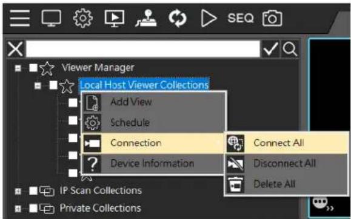The height and width of the screenshot is (219, 351).
Task: Collapse Local Host Viewer Collections node
Action: 38,85
